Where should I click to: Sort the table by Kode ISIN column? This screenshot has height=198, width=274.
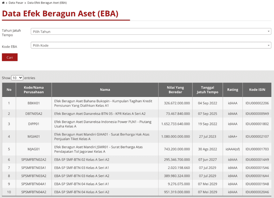(257, 90)
